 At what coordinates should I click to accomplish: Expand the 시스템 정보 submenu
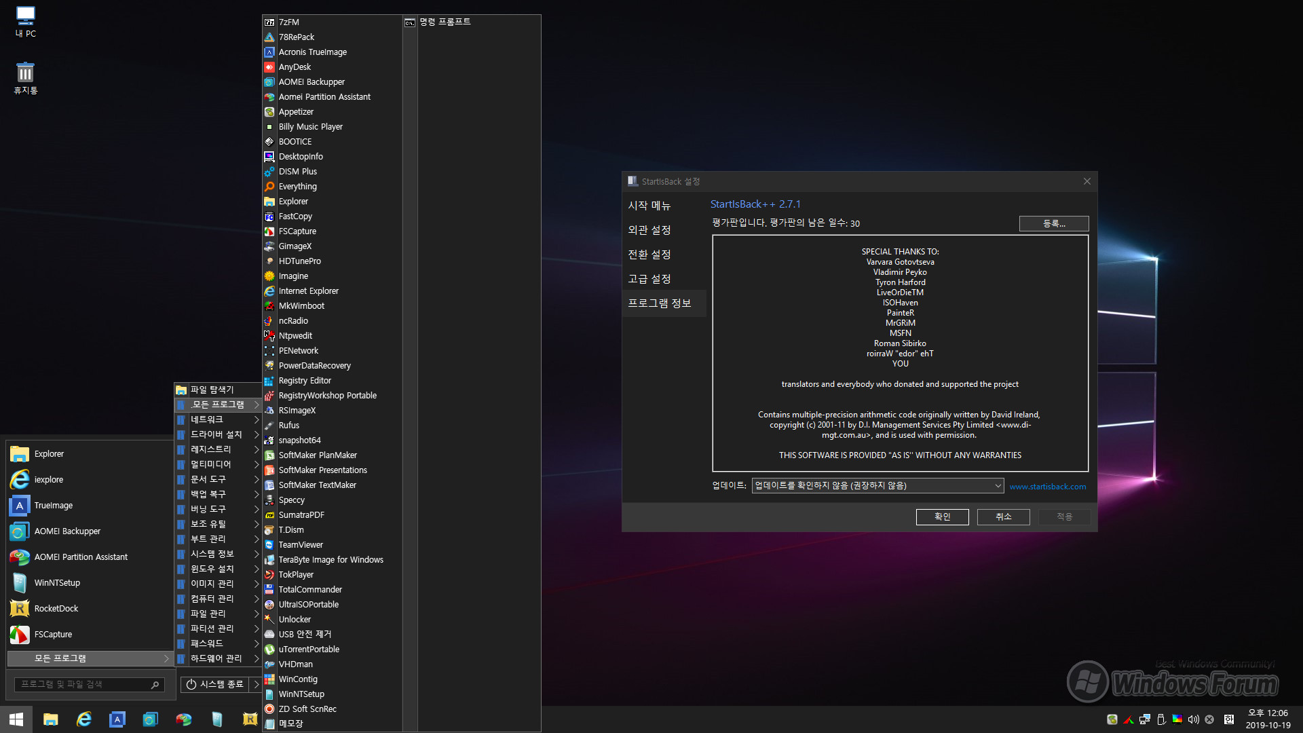click(218, 554)
